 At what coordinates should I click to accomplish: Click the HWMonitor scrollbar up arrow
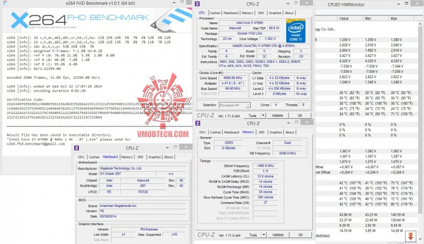coord(420,24)
